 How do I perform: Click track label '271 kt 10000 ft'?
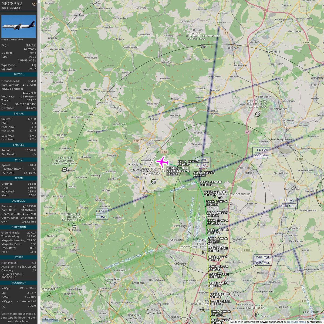pyautogui.click(x=218, y=230)
